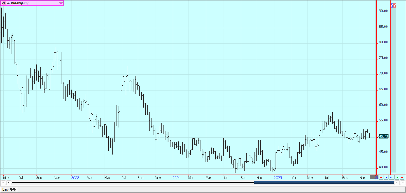Click the last red dash scale icon
The width and height of the screenshot is (406, 193).
point(402,177)
